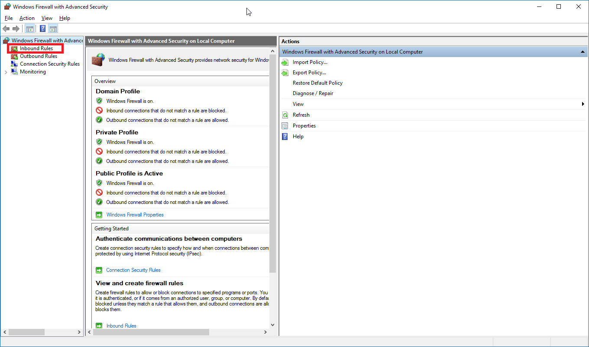Click the center pane horizontal scroll right arrow
The width and height of the screenshot is (589, 347).
click(x=265, y=332)
